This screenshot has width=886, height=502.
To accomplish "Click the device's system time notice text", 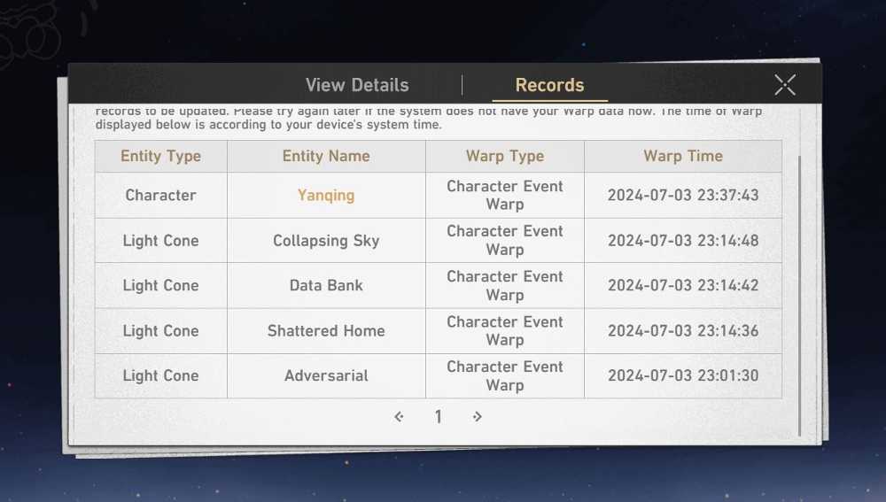I will pyautogui.click(x=428, y=118).
